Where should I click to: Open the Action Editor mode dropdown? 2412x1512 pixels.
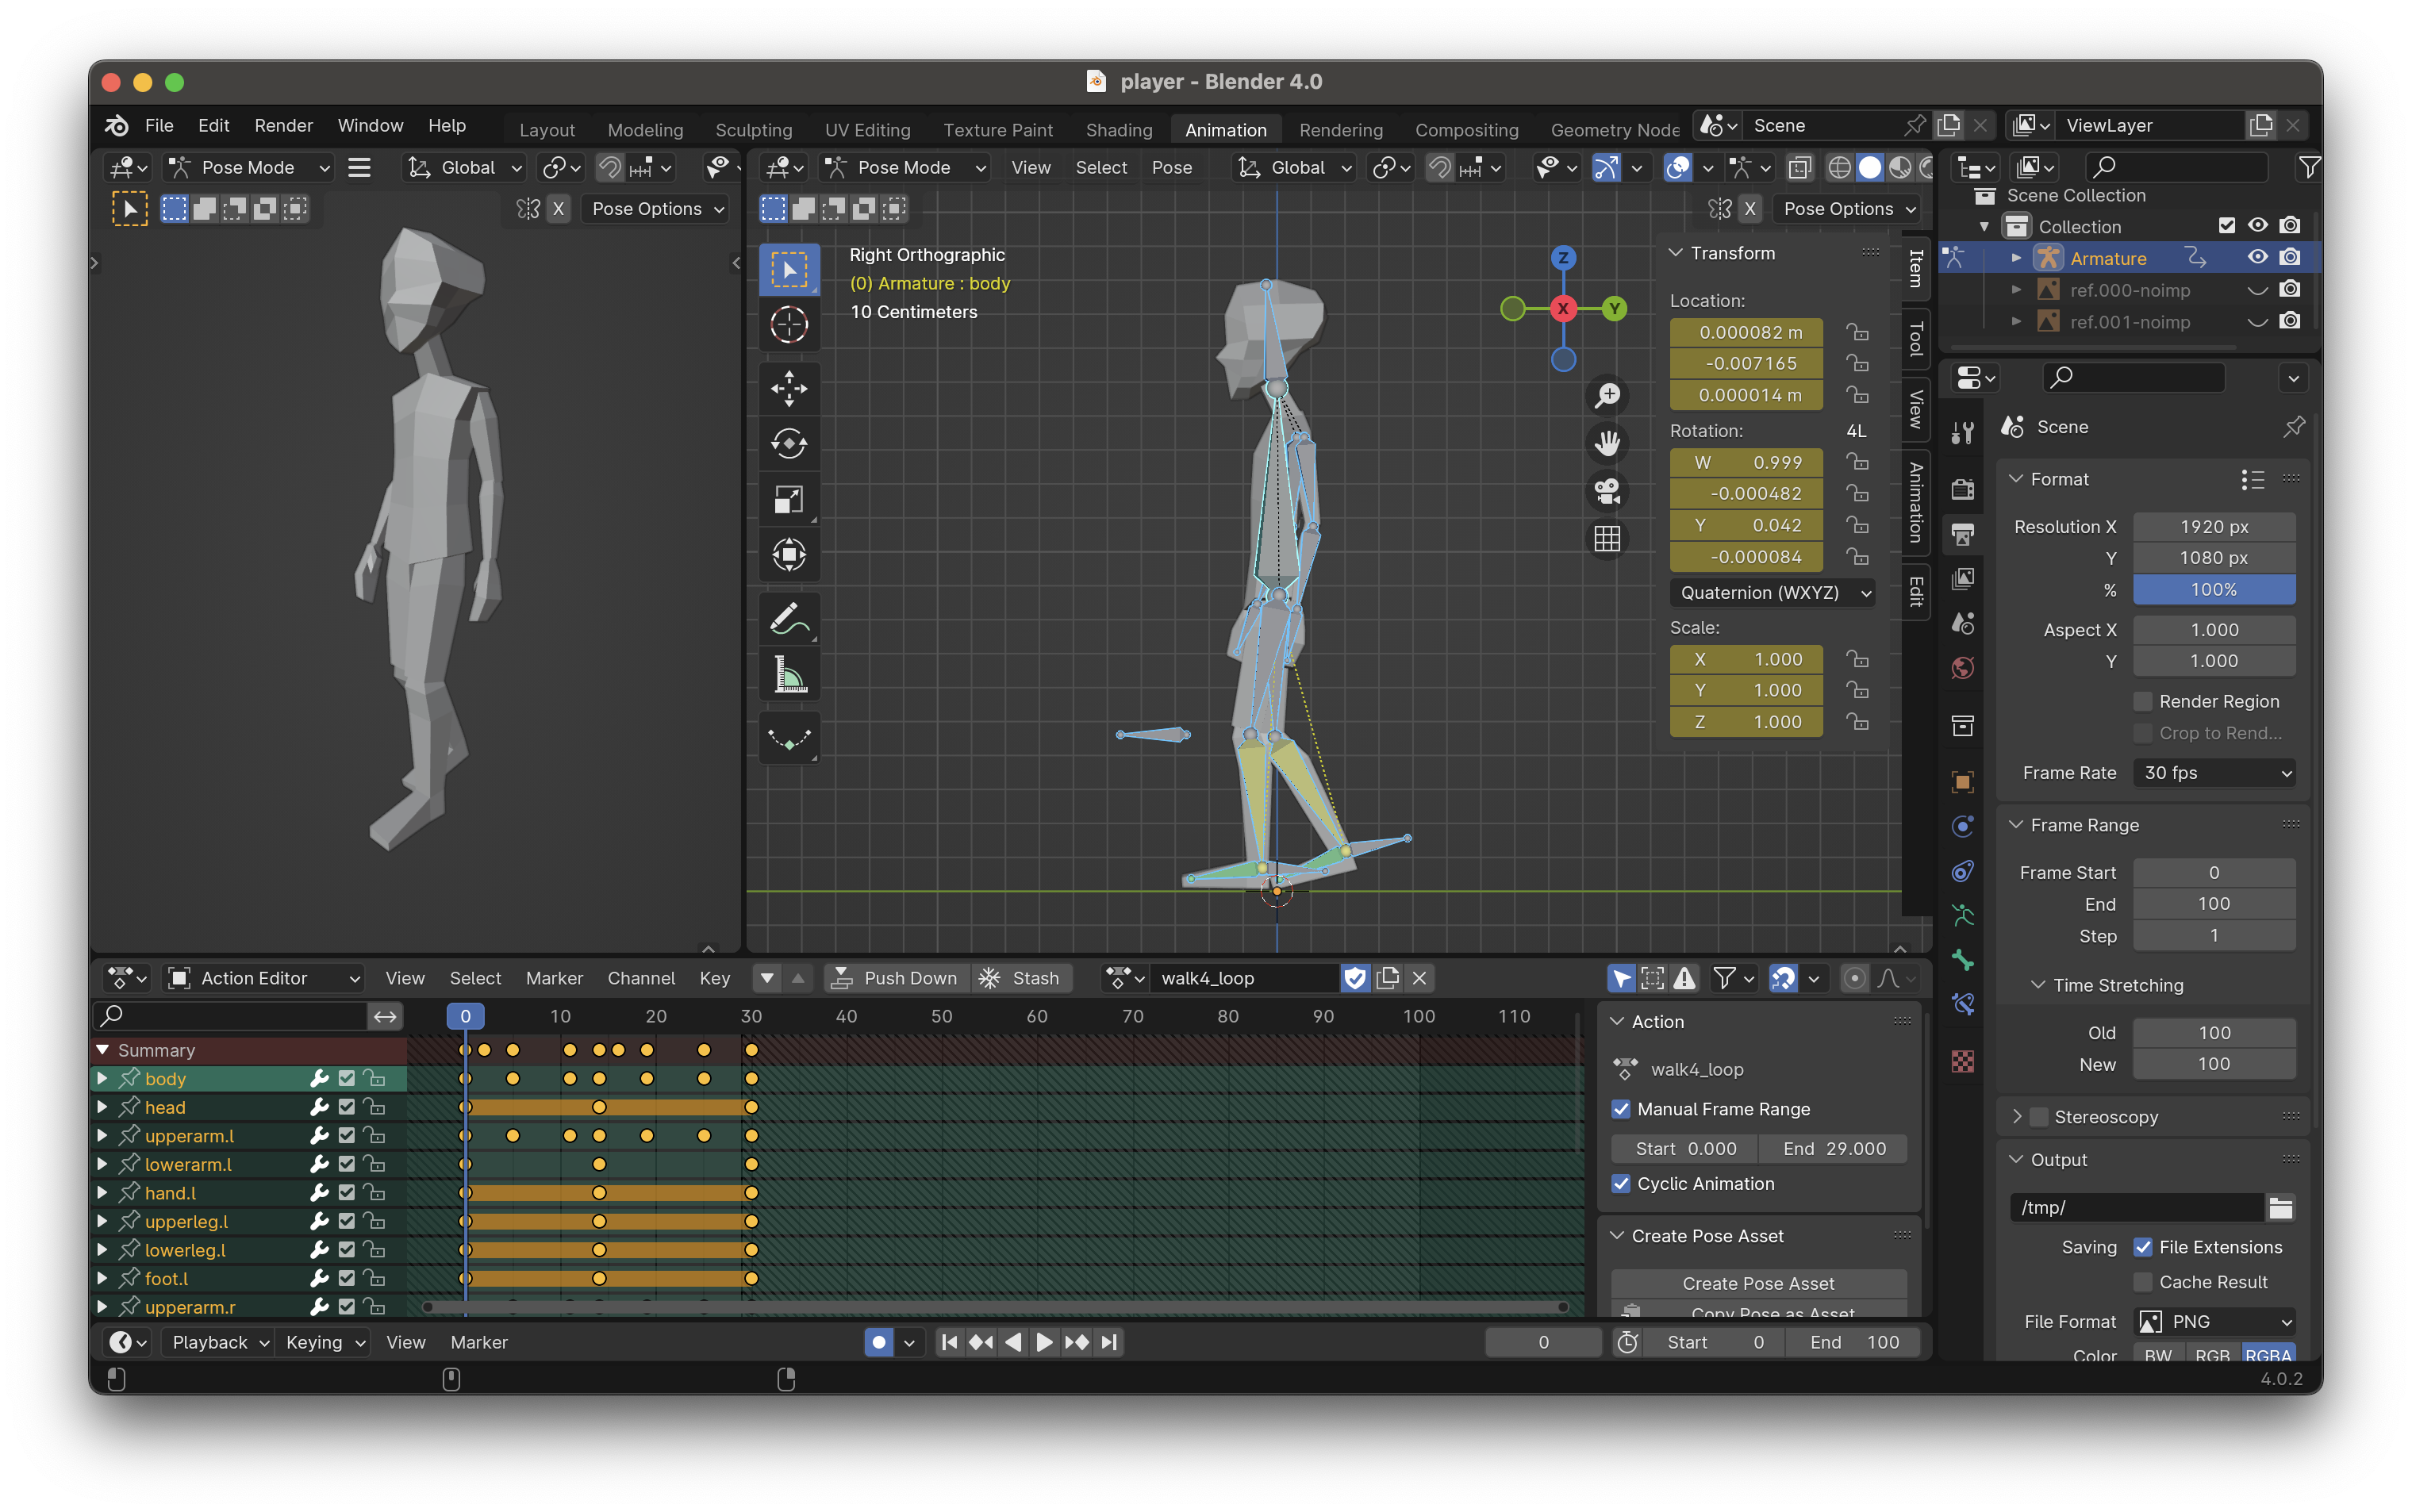(265, 977)
